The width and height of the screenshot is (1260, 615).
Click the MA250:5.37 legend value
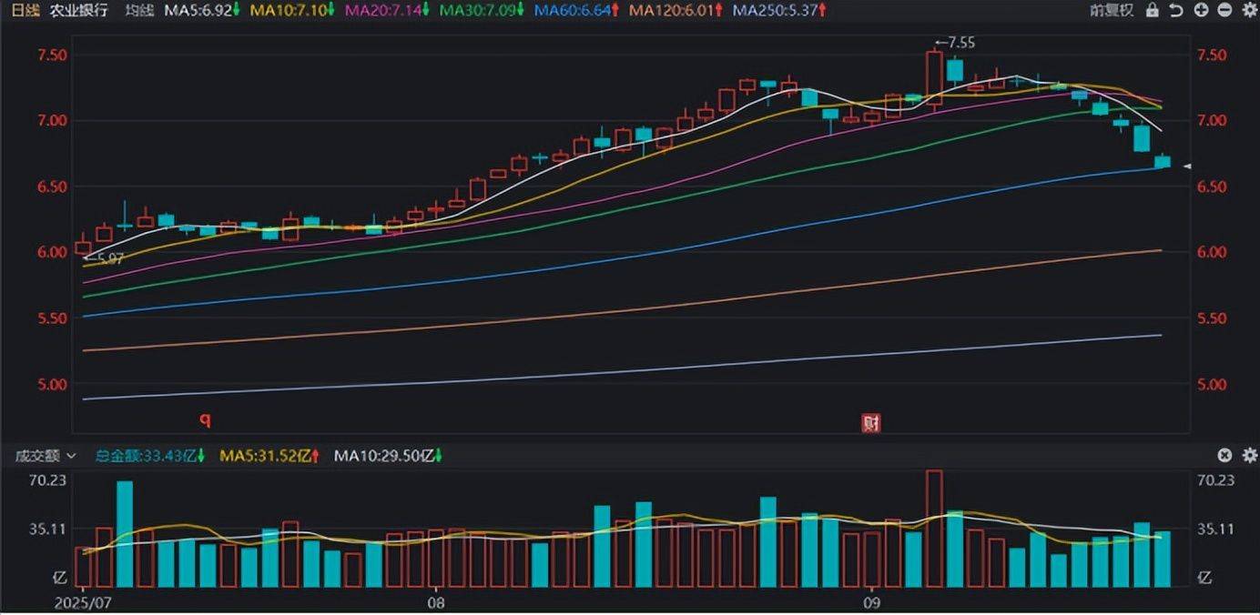780,11
